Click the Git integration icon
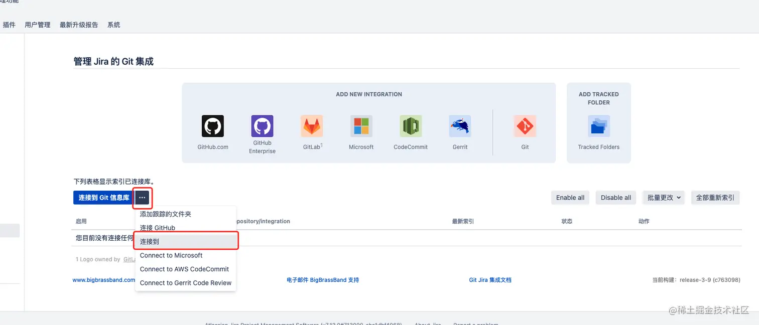This screenshot has height=325, width=759. 525,126
